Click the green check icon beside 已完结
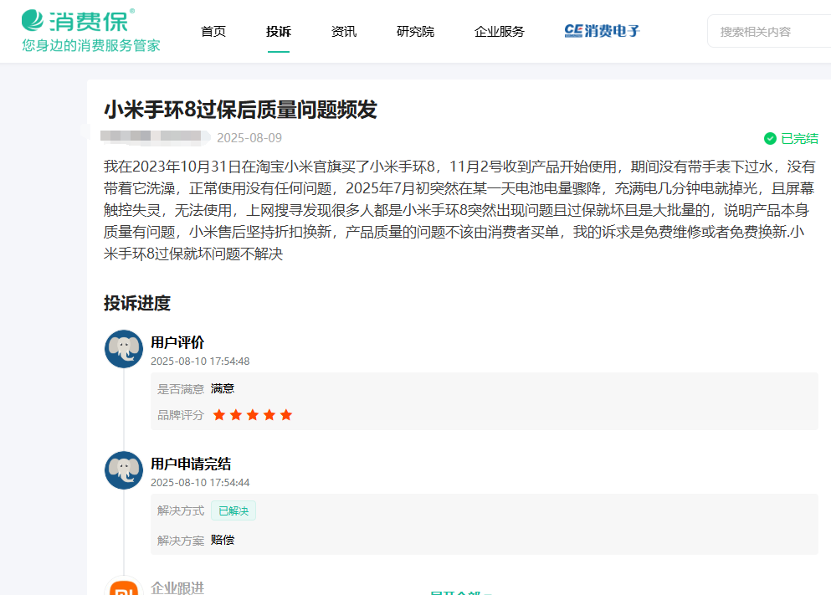This screenshot has width=831, height=595. tap(770, 139)
